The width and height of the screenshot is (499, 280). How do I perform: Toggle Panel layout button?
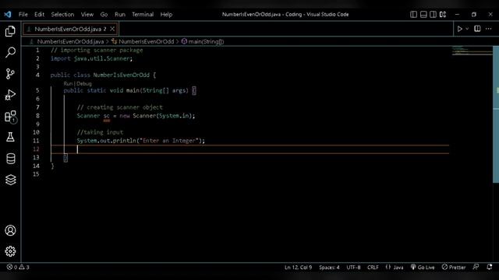tap(423, 14)
